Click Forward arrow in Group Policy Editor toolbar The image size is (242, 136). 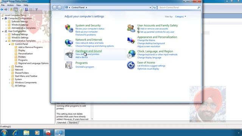click(x=6, y=9)
